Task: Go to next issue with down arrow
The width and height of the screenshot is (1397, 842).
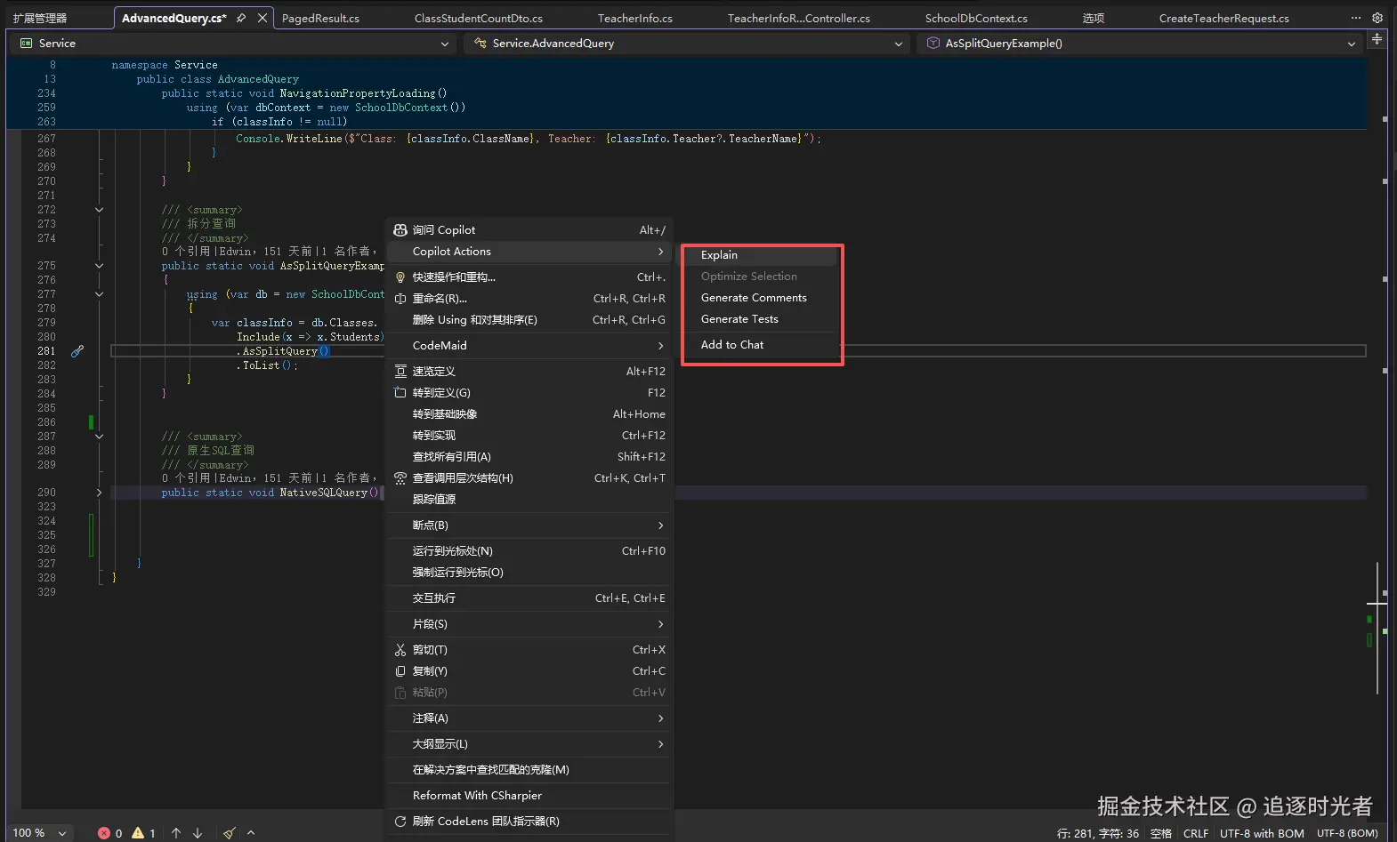Action: click(198, 833)
